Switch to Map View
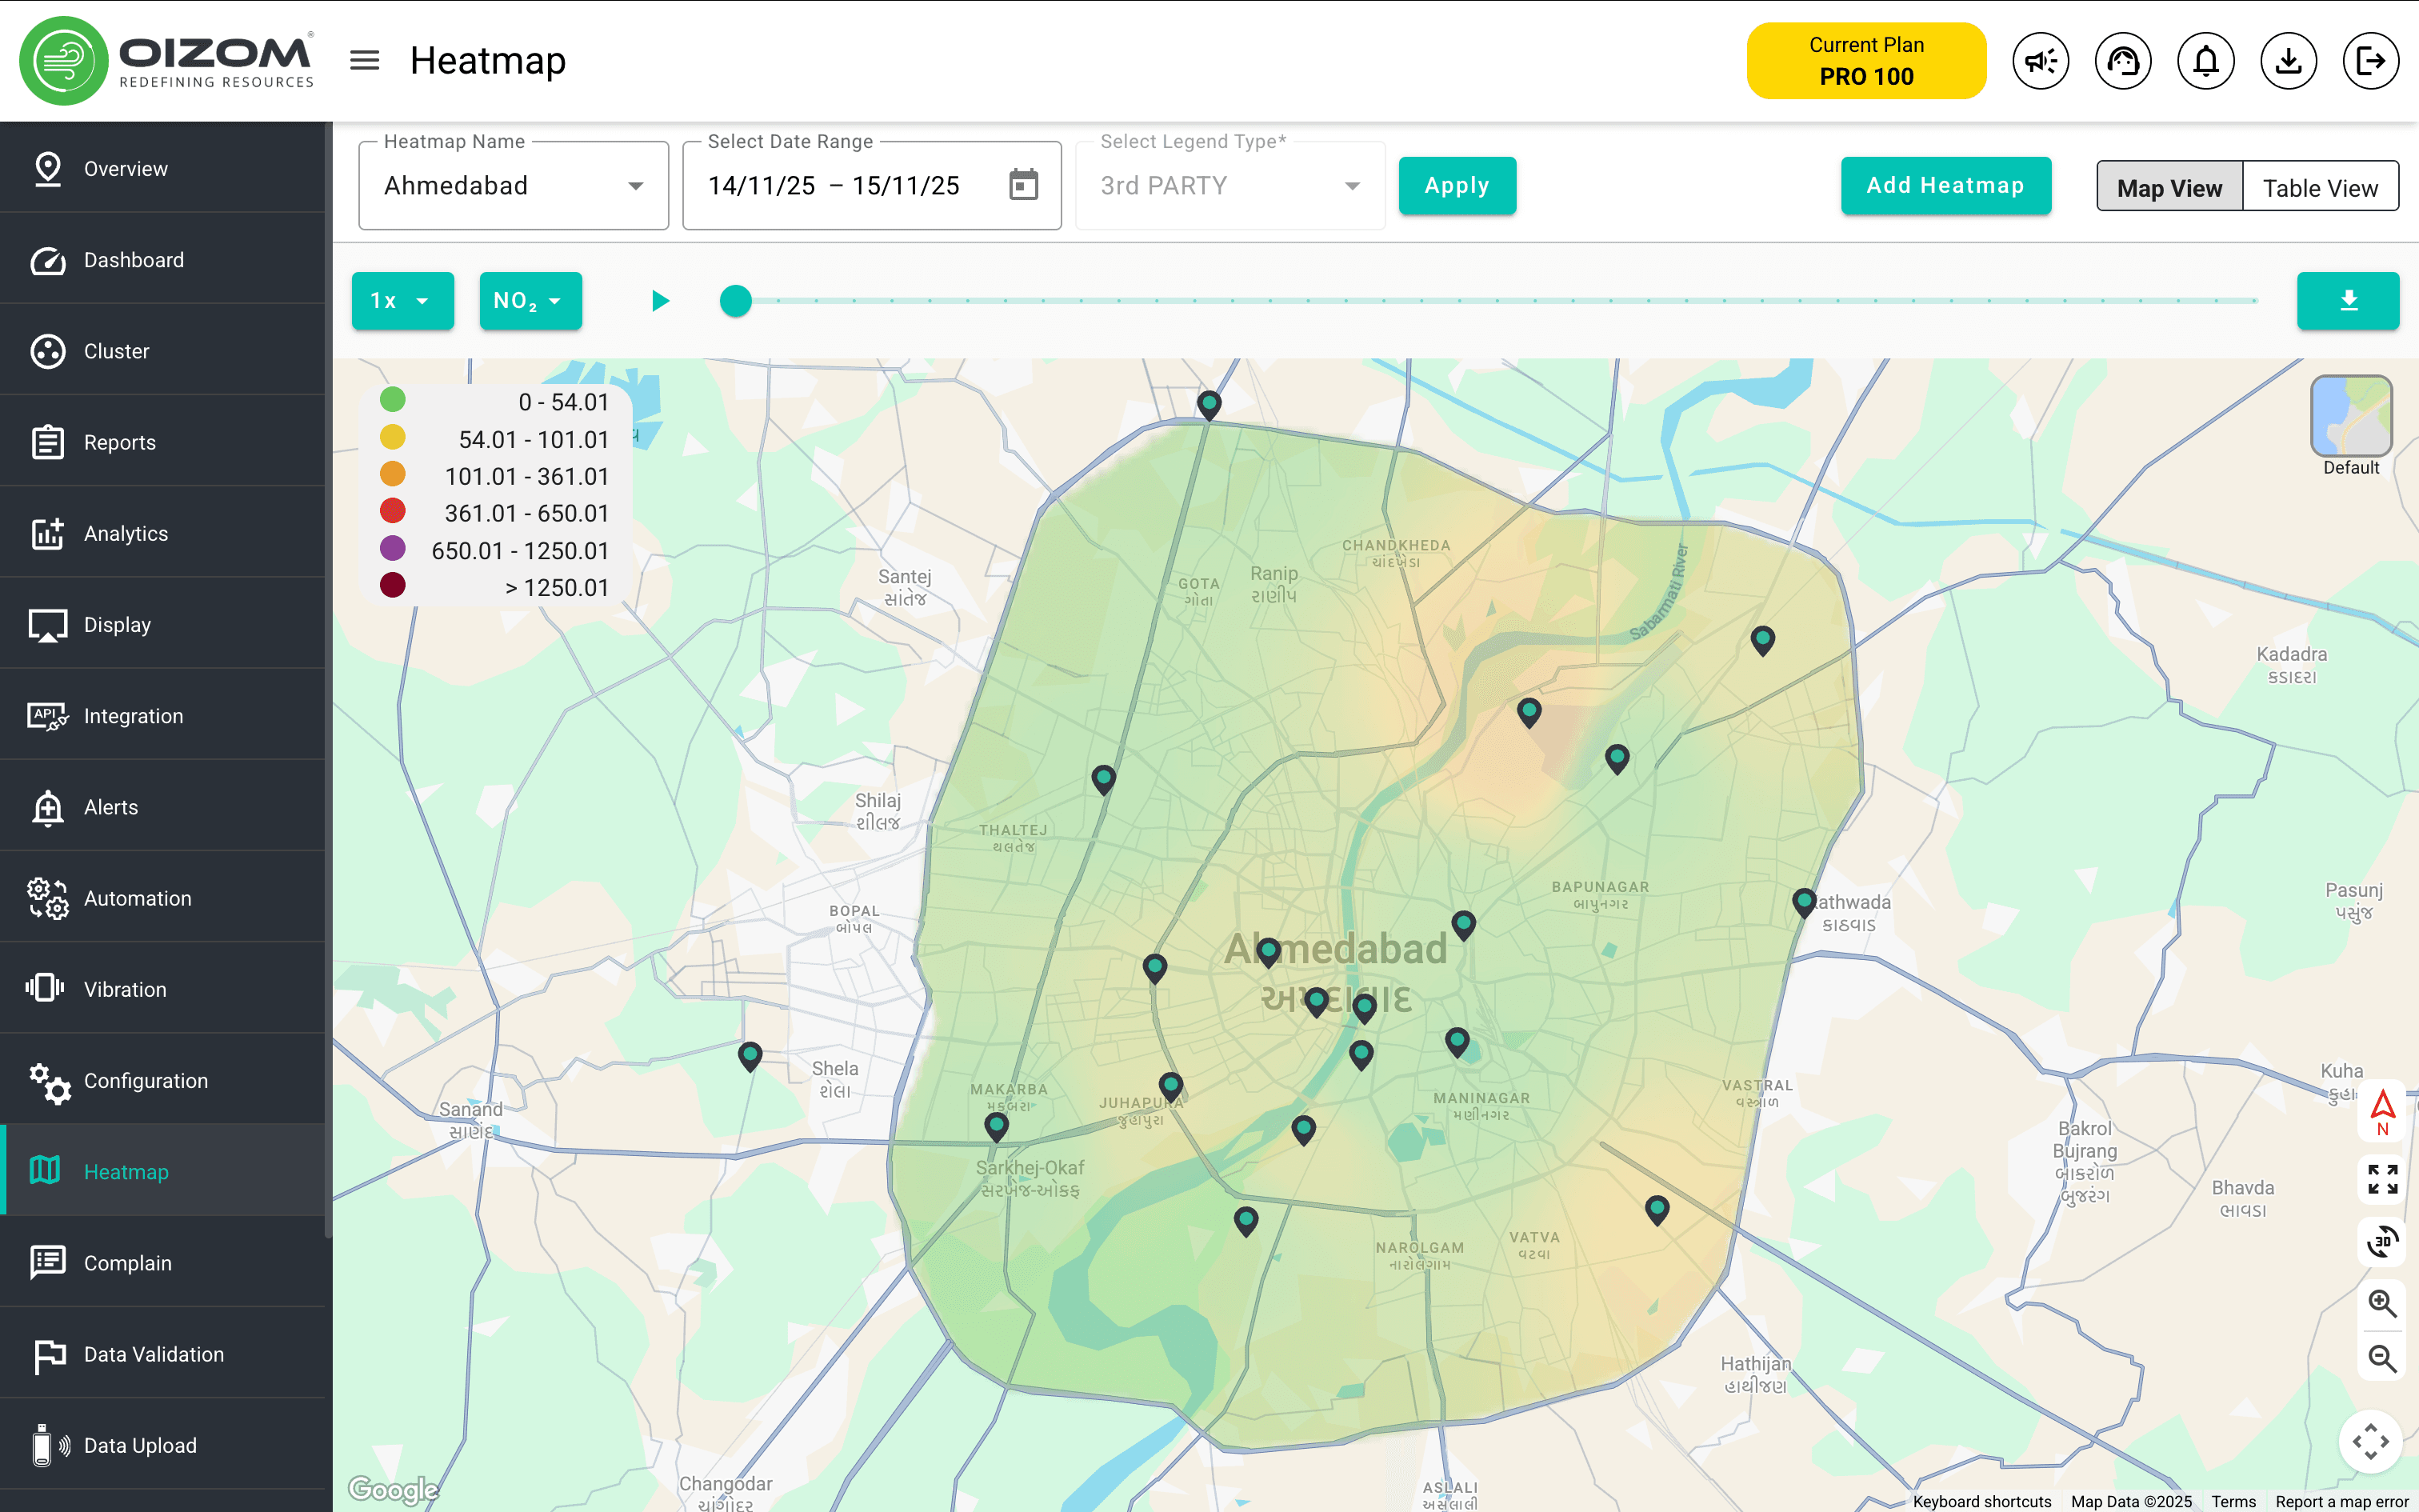The width and height of the screenshot is (2419, 1512). pos(2169,187)
